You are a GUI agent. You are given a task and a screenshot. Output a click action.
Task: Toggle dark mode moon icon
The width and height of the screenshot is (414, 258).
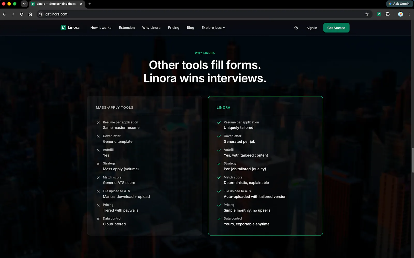tap(296, 28)
